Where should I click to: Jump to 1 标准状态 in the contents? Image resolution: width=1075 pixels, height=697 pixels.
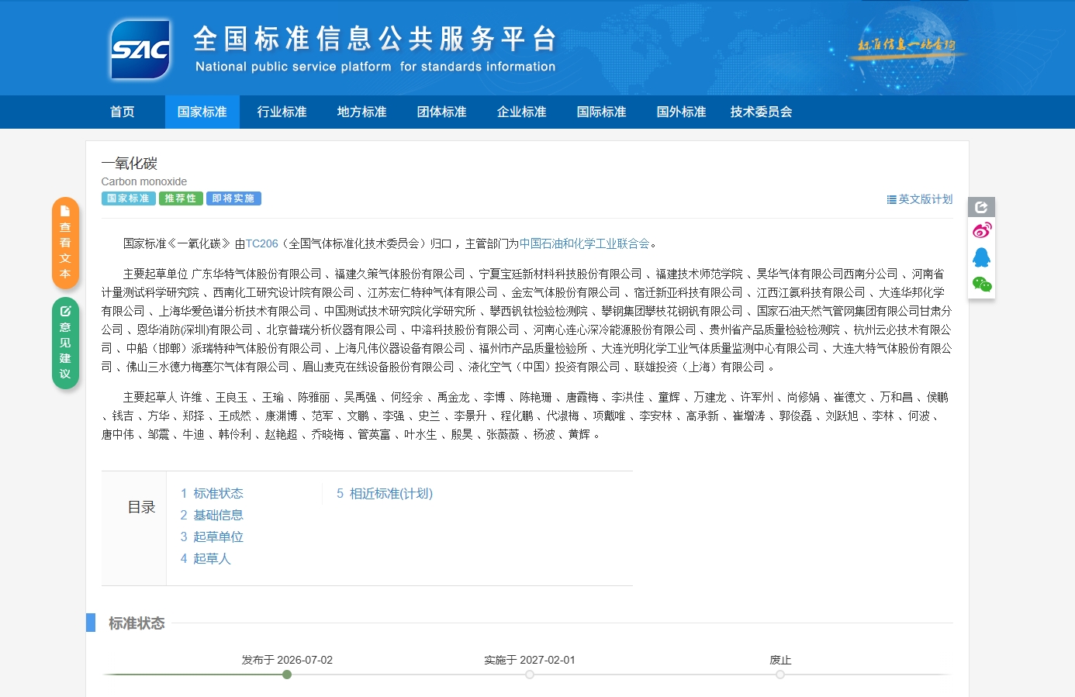pyautogui.click(x=212, y=493)
